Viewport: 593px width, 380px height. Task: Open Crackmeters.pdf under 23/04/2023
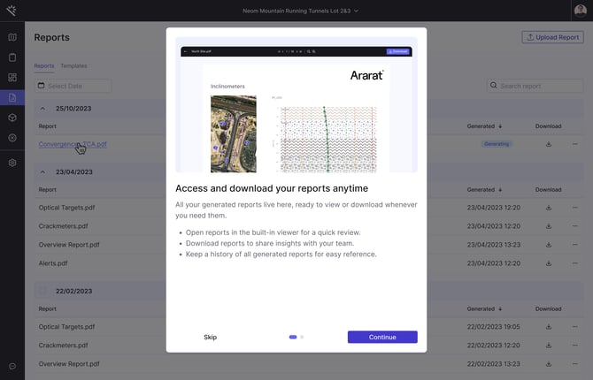[63, 226]
